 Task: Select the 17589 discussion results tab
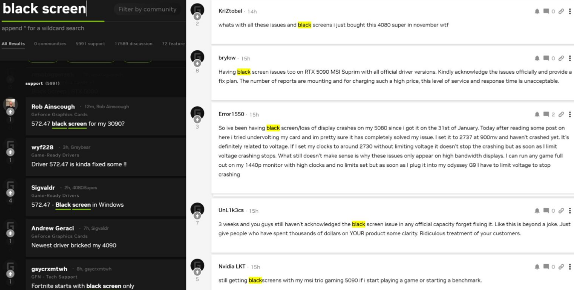pos(133,44)
